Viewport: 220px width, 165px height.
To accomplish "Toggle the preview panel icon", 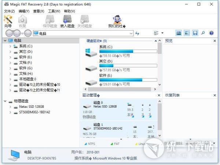I will click(187, 33).
